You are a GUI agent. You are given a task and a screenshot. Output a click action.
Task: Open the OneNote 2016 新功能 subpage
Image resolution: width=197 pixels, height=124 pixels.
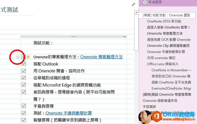click(x=164, y=21)
